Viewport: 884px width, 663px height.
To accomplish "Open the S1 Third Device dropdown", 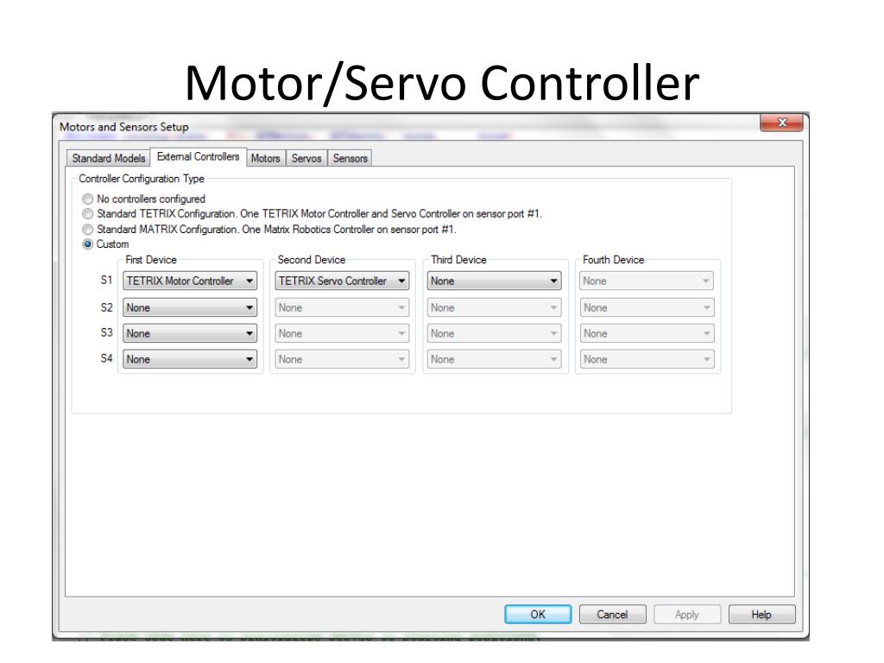I will pos(494,281).
